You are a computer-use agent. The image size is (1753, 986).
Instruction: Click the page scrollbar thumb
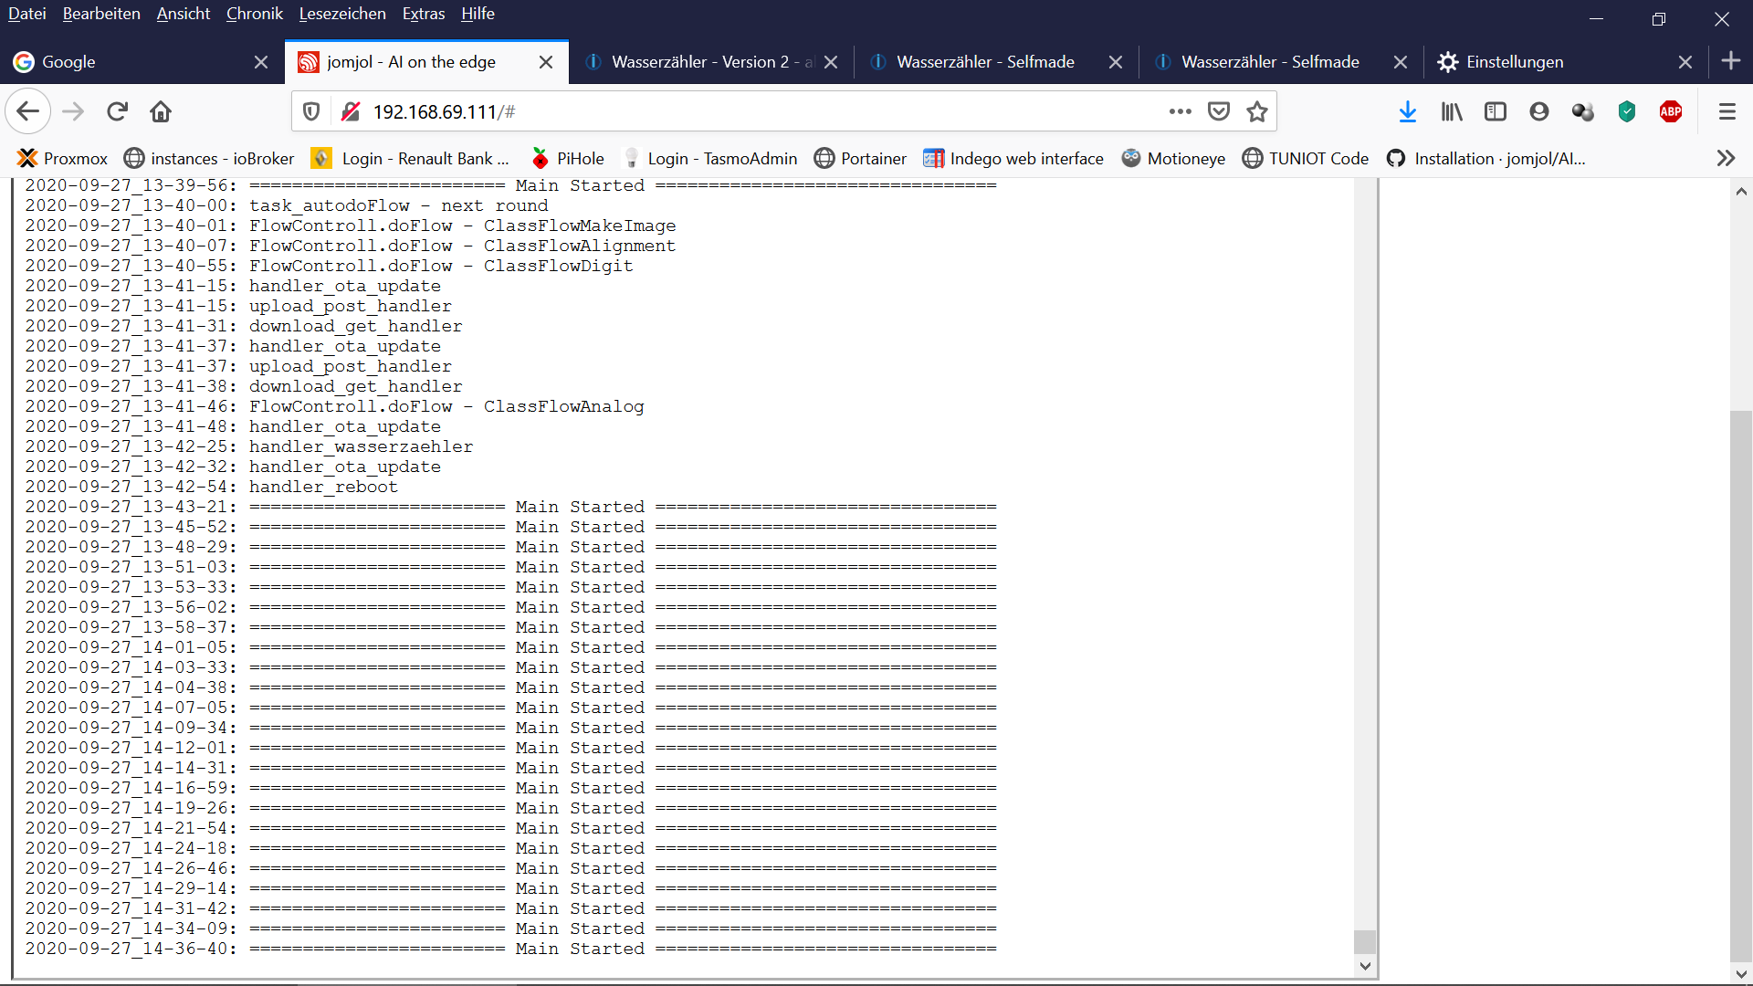pos(1741,687)
